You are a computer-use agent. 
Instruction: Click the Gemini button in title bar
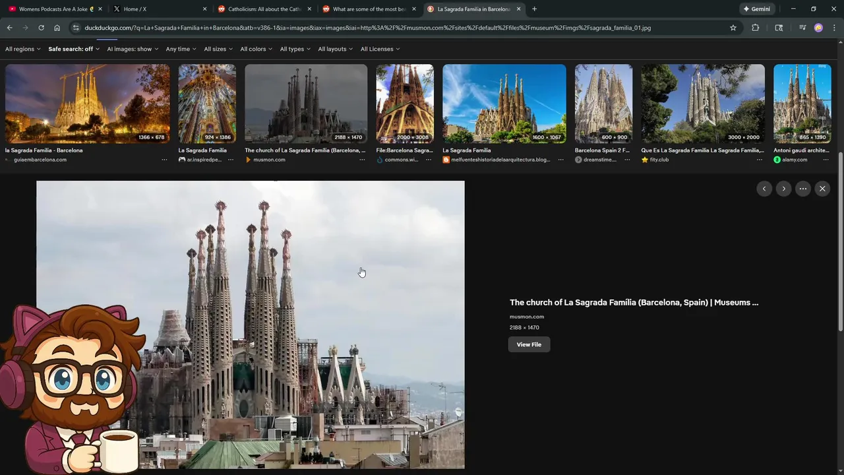(756, 9)
